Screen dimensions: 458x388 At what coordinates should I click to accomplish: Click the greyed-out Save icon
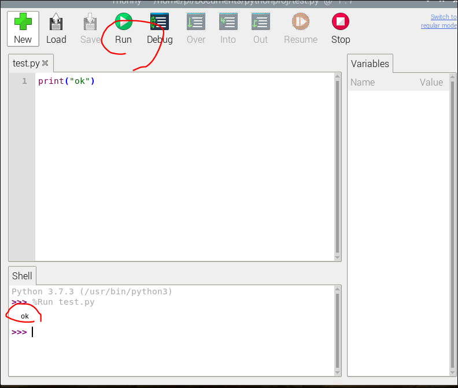click(90, 22)
